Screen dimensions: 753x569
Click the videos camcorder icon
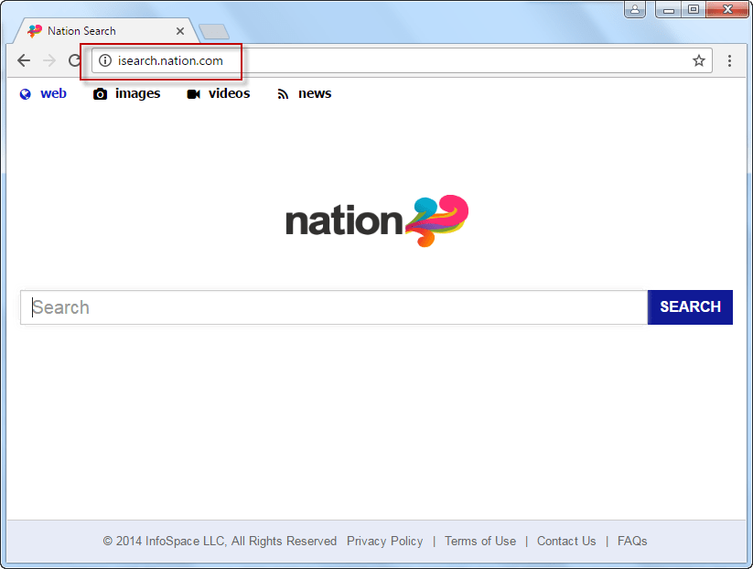click(194, 94)
